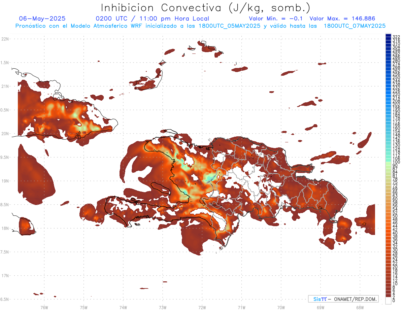Click the '73W' longitude label
The image size is (404, 312).
[x=163, y=307]
